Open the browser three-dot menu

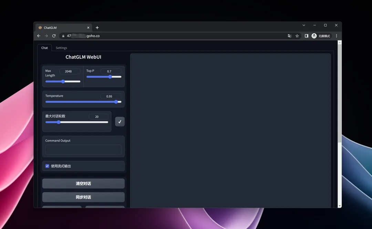pos(337,36)
